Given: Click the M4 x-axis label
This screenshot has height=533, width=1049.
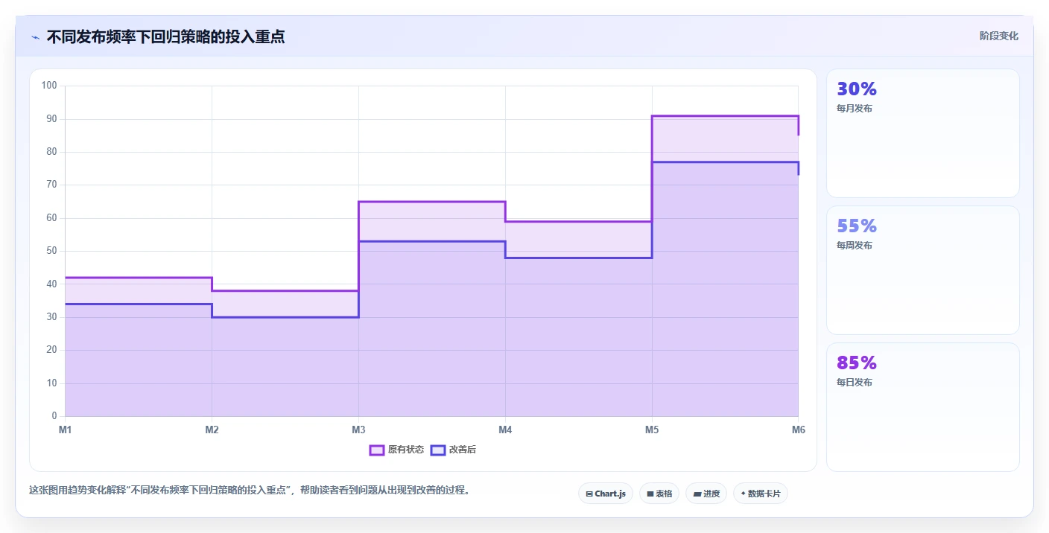Looking at the screenshot, I should 505,430.
